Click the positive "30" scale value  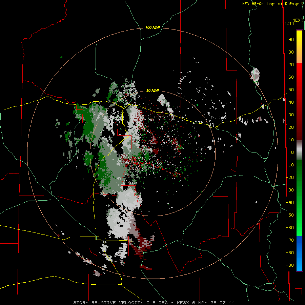click(x=291, y=115)
